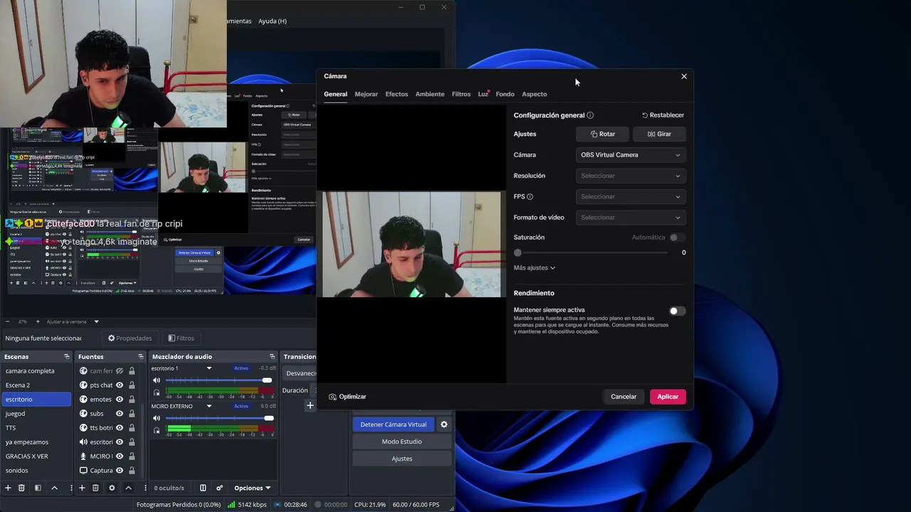Unlock the MCIRO source lock
Viewport: 911px width, 512px height.
click(132, 457)
